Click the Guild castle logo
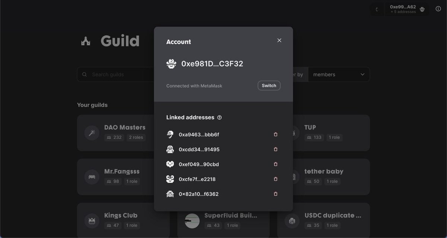The image size is (447, 238). pyautogui.click(x=86, y=41)
